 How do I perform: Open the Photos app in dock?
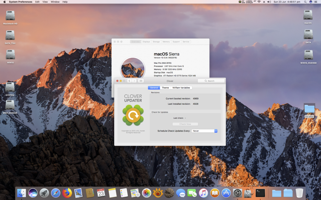pos(147,193)
